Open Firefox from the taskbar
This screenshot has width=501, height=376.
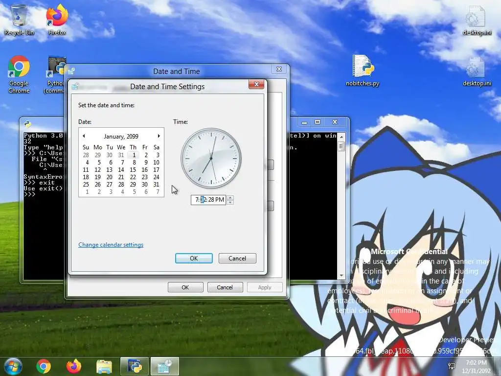coord(74,366)
